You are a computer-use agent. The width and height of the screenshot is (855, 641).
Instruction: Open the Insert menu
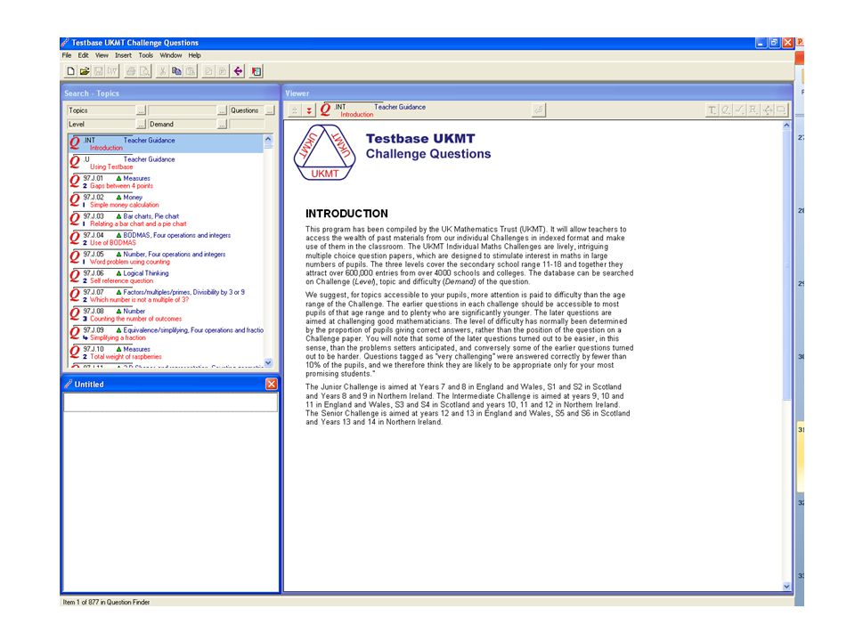[123, 55]
